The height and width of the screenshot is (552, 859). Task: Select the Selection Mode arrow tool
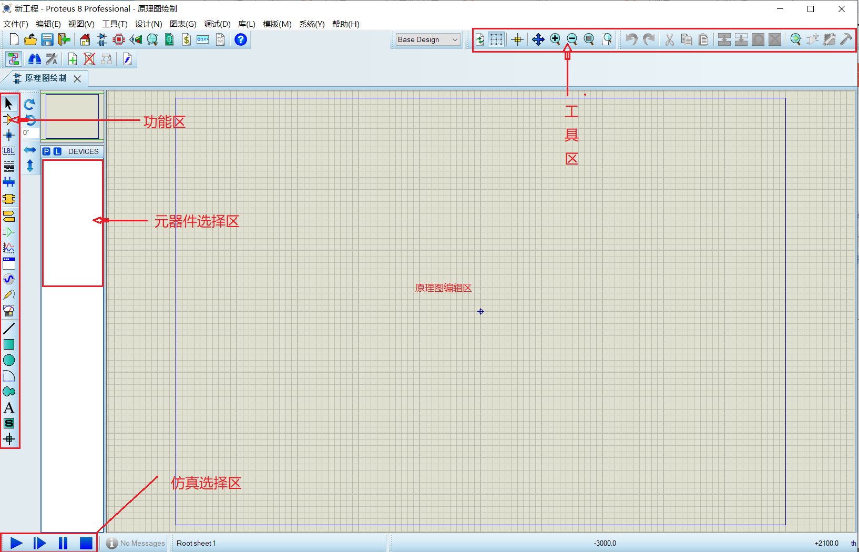9,104
